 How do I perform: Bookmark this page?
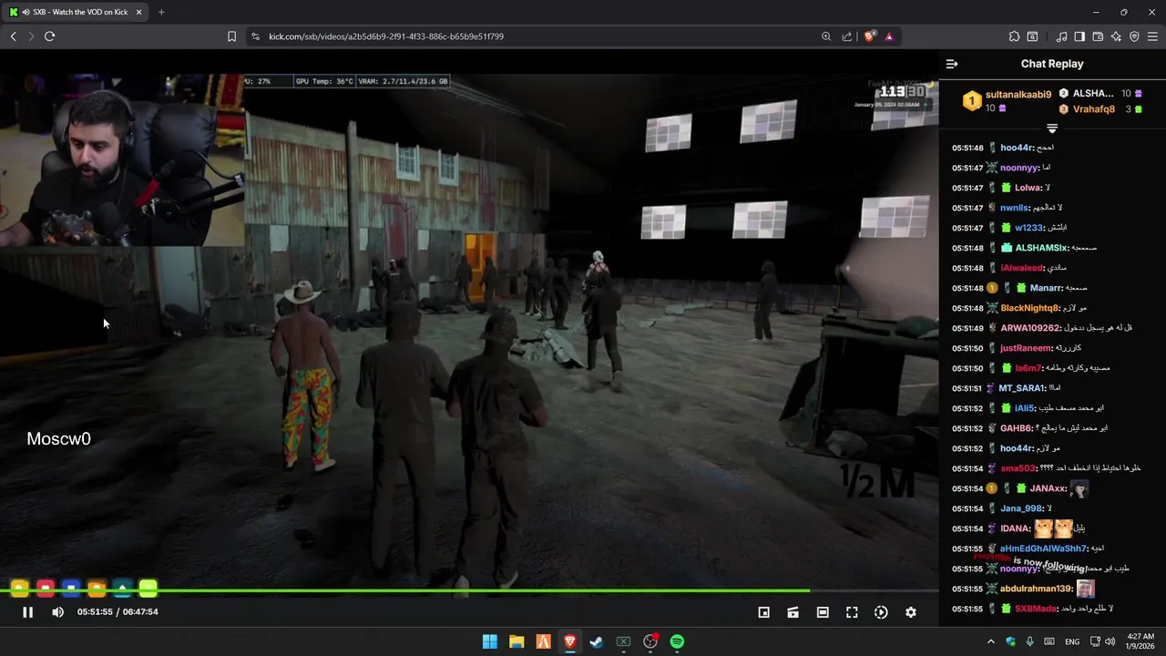(231, 36)
